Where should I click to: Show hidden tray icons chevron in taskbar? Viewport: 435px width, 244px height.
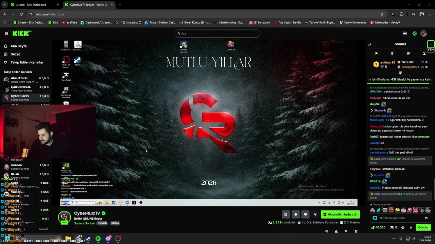[394, 239]
